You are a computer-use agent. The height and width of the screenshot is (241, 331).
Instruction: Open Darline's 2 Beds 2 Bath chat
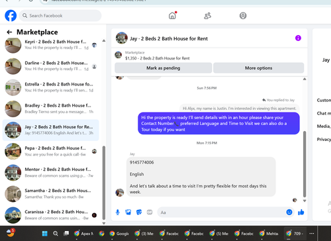pyautogui.click(x=51, y=66)
